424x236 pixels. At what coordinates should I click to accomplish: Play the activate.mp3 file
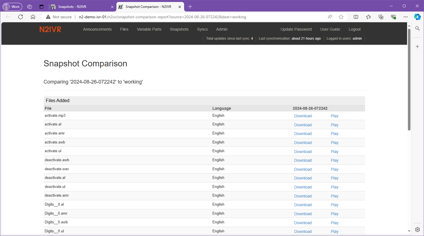[x=335, y=116]
